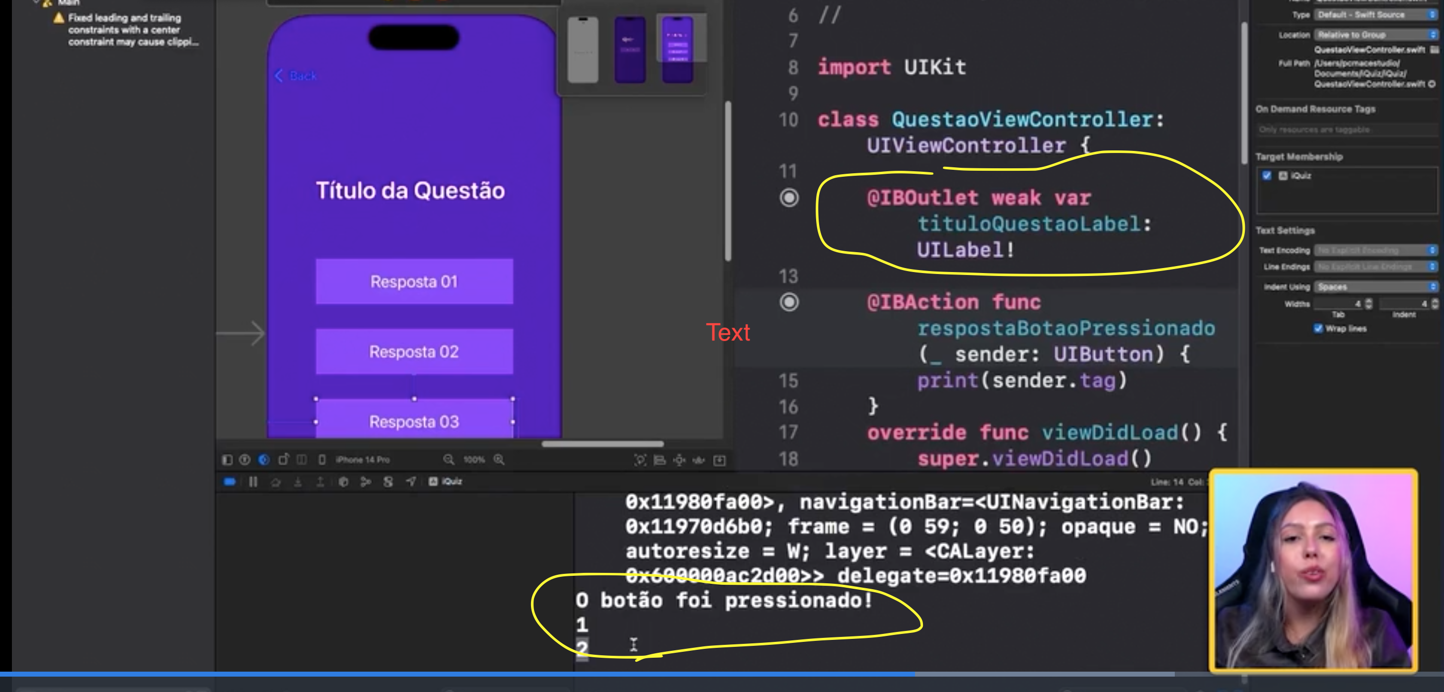This screenshot has width=1444, height=692.
Task: Open Environment Overrides icon in debug bar
Action: (x=388, y=483)
